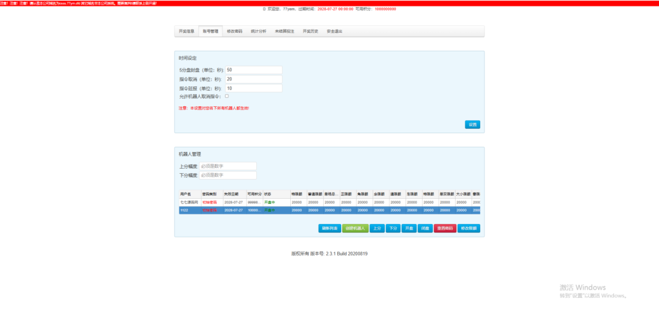Select the 1122 user row
This screenshot has height=316, width=659.
pyautogui.click(x=329, y=210)
